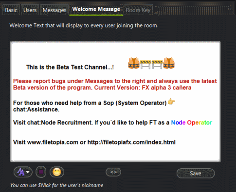
Task: Click the second life vest emoticon
Action: (169, 63)
